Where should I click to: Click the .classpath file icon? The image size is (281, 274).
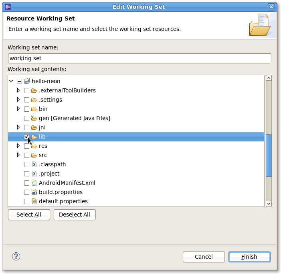coord(34,164)
